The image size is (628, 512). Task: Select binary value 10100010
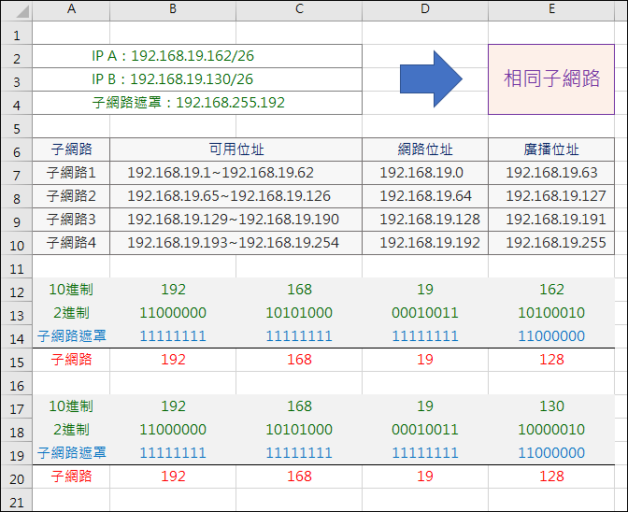[x=551, y=313]
